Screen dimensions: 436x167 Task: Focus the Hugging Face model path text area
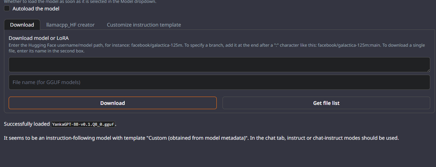coord(219,65)
